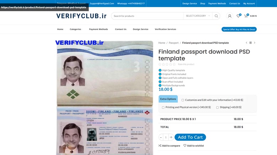Open the wishlist heart icon in header
The height and width of the screenshot is (155, 277).
coord(238,16)
